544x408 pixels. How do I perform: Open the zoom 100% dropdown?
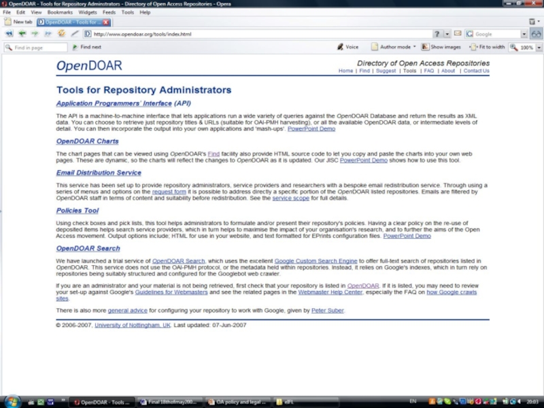(539, 48)
